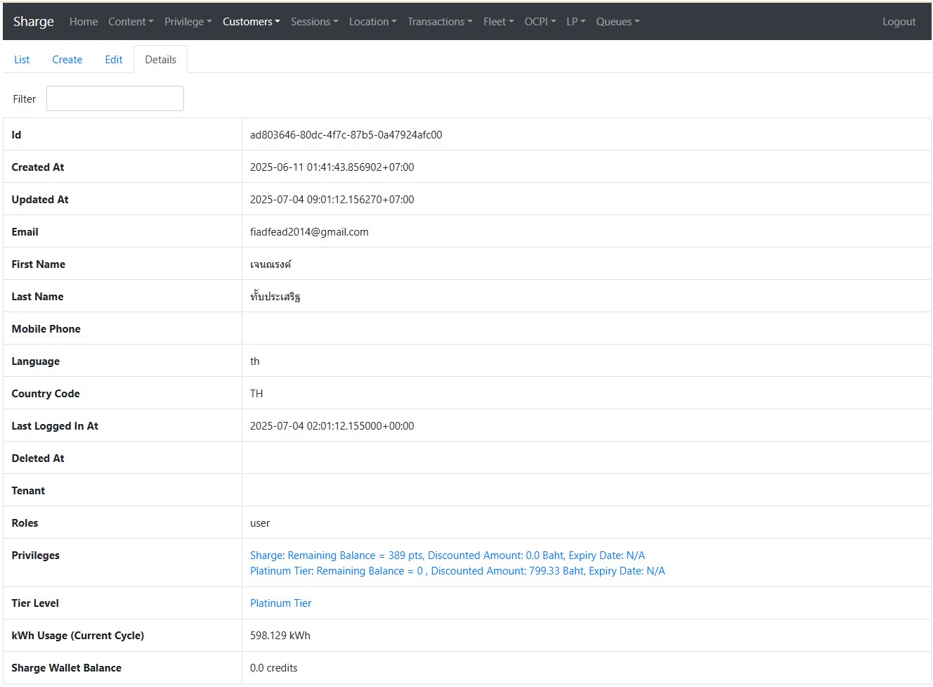Click the Sharge brand logo
The height and width of the screenshot is (687, 933).
coord(33,22)
